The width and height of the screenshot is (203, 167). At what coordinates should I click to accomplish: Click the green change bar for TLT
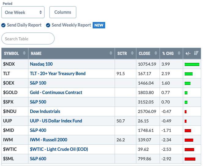(189, 74)
